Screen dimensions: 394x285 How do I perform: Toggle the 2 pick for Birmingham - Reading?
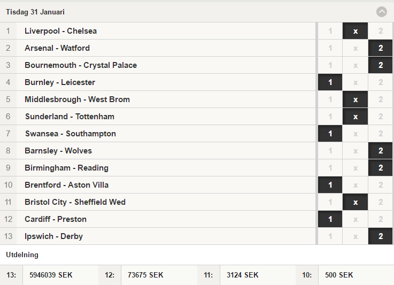point(381,168)
